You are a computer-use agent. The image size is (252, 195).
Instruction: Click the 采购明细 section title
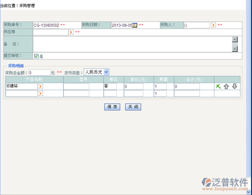(16, 66)
